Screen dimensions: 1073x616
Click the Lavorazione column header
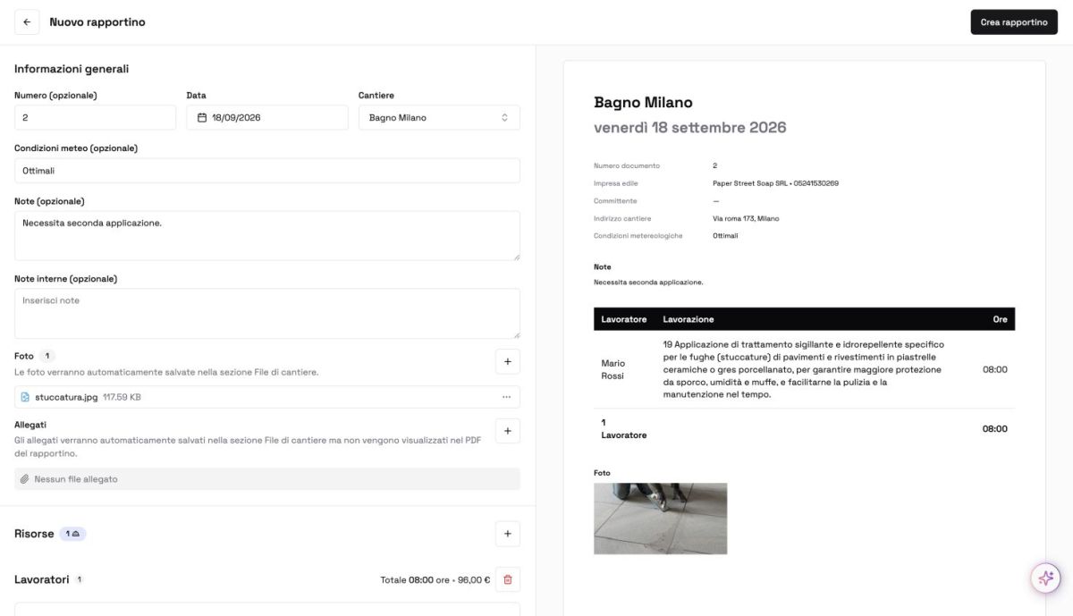coord(689,319)
